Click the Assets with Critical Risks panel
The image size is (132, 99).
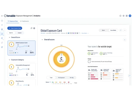pyautogui.click(x=93, y=75)
